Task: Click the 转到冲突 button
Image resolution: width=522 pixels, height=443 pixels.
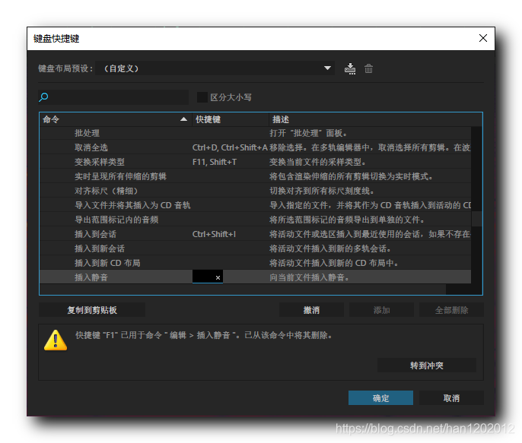Action: (426, 365)
